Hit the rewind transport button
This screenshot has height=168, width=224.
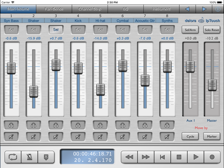pos(129,157)
